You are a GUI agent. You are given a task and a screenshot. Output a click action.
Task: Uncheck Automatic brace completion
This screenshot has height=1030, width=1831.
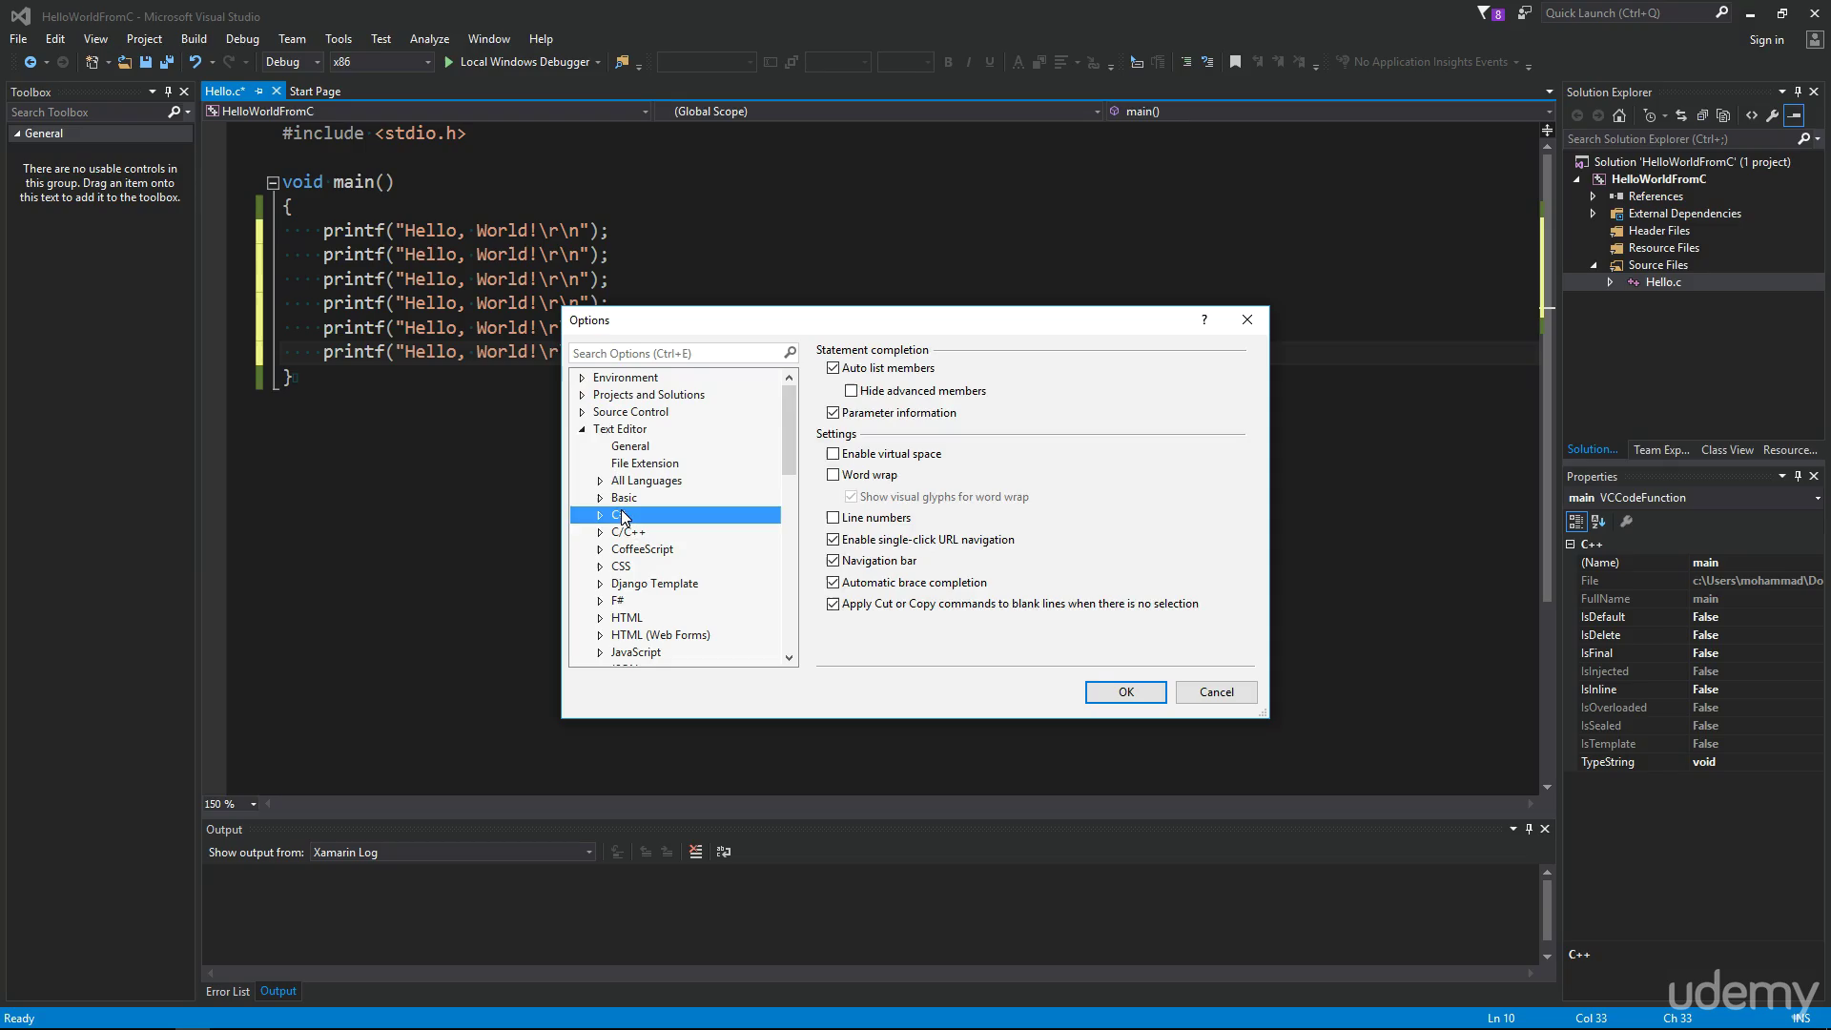(833, 583)
